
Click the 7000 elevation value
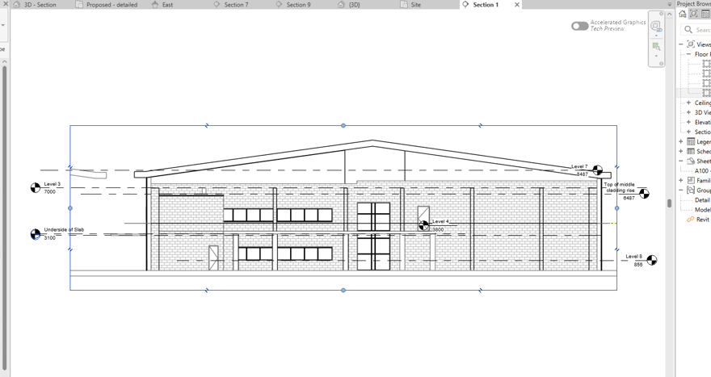(x=50, y=191)
